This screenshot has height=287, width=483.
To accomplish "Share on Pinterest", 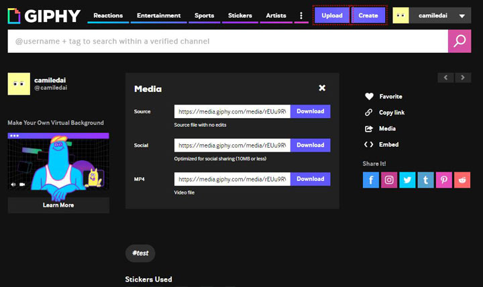I will coord(444,180).
